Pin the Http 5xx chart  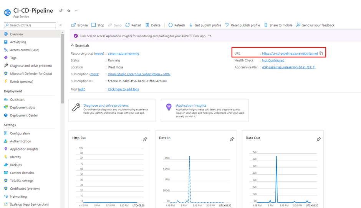coord(145,139)
